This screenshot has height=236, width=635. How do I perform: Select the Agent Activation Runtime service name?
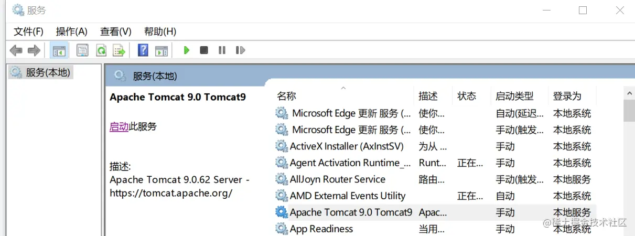(x=350, y=163)
